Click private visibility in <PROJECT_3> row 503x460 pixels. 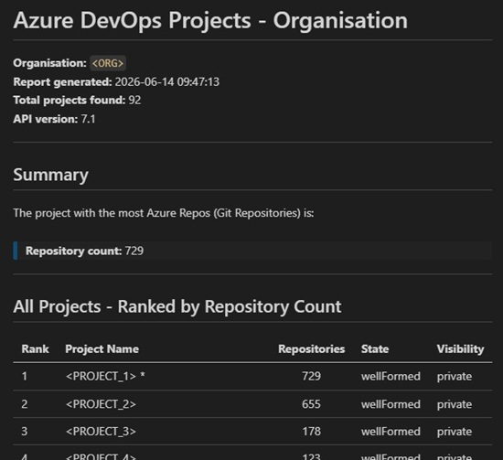click(455, 432)
